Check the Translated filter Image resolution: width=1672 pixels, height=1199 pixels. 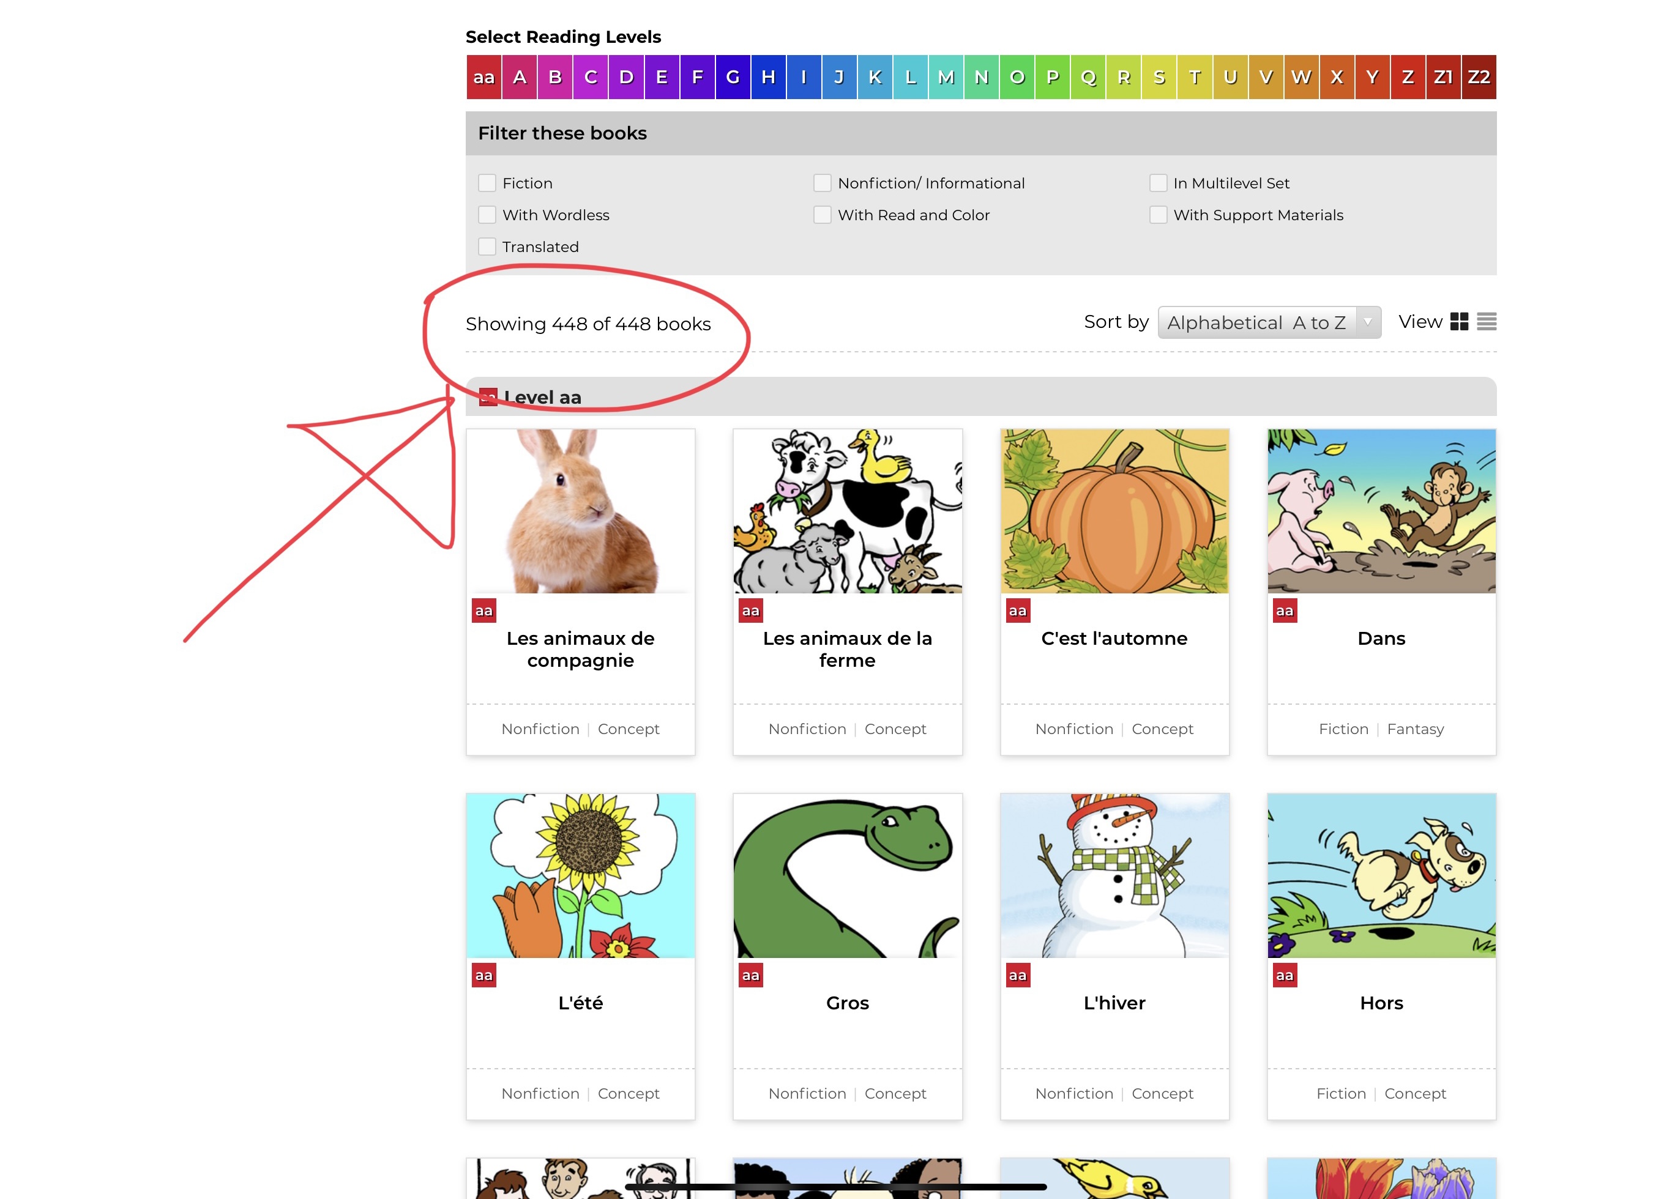point(487,247)
